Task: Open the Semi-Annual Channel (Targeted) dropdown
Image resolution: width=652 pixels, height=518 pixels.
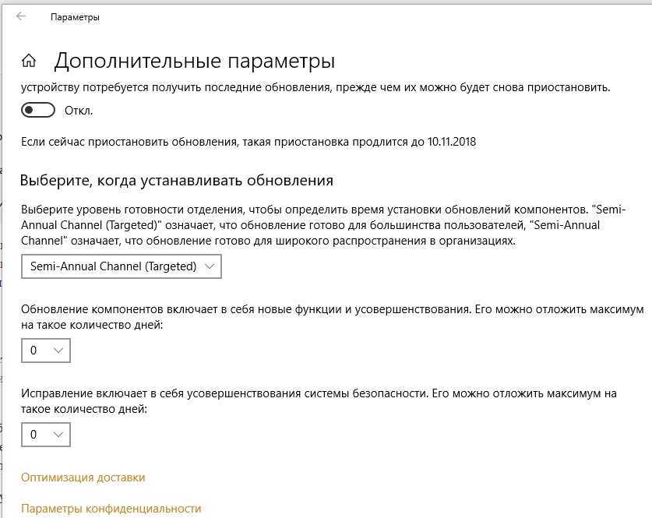Action: [x=121, y=266]
